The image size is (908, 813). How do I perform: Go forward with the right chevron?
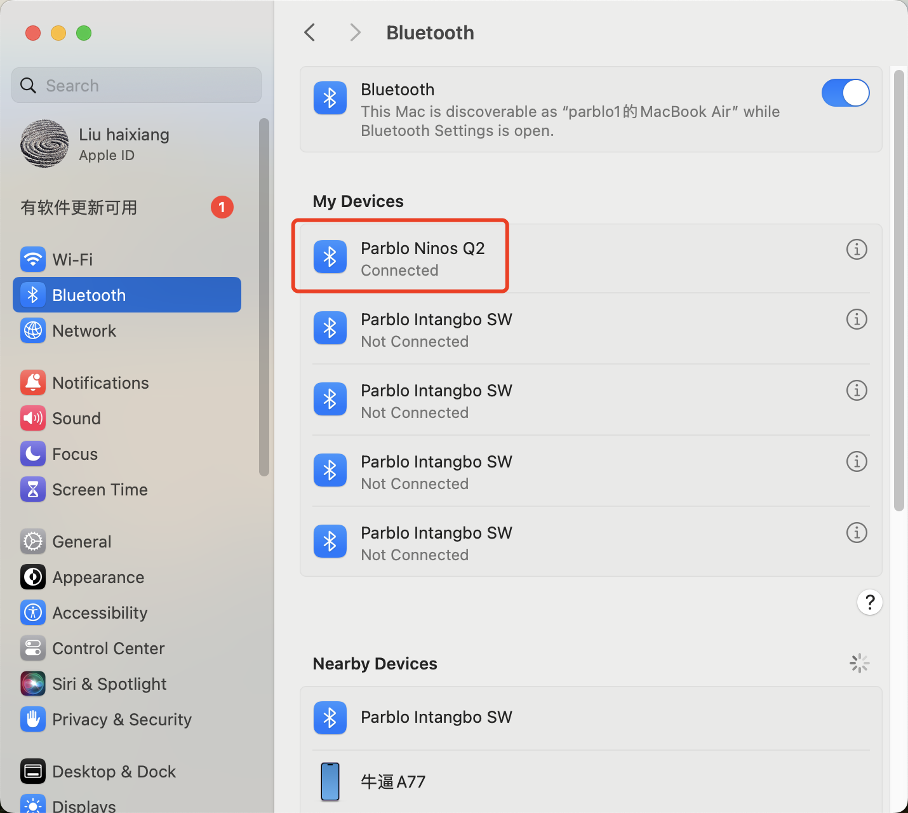[x=355, y=32]
